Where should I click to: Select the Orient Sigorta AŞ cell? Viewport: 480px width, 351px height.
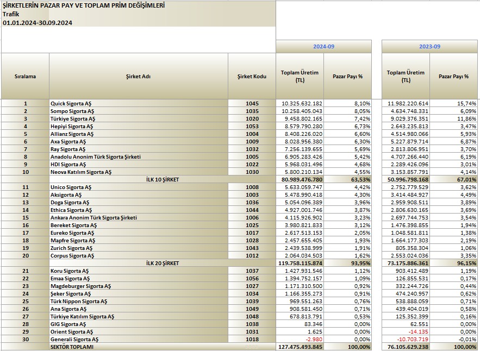pos(139,332)
